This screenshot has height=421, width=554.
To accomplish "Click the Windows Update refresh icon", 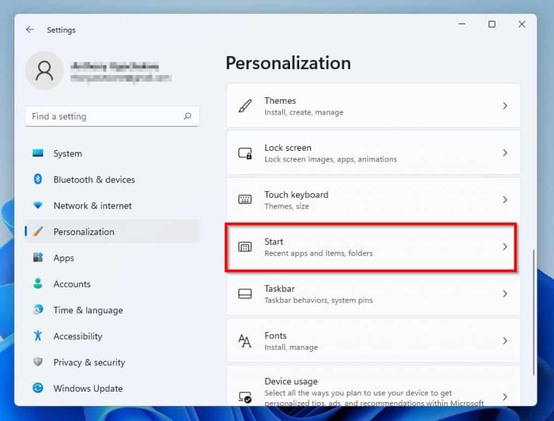I will click(38, 388).
